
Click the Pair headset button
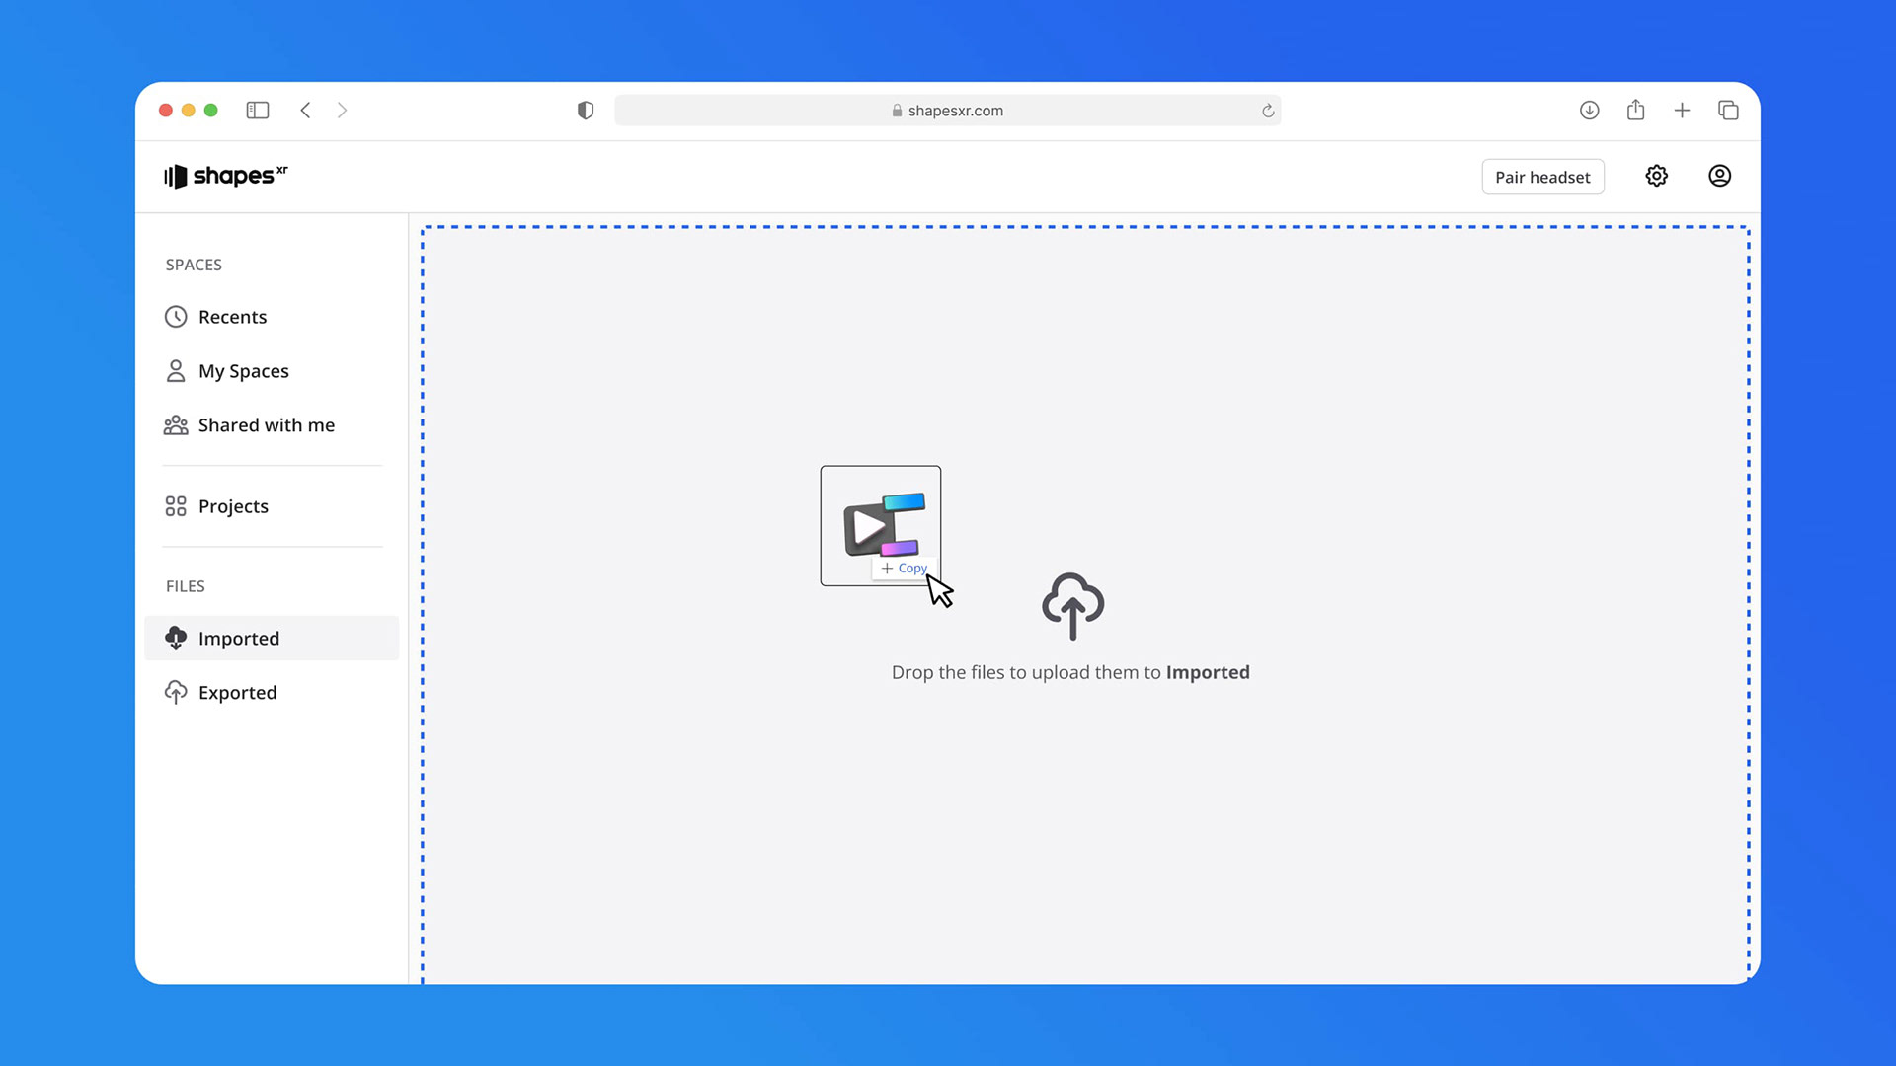coord(1542,177)
